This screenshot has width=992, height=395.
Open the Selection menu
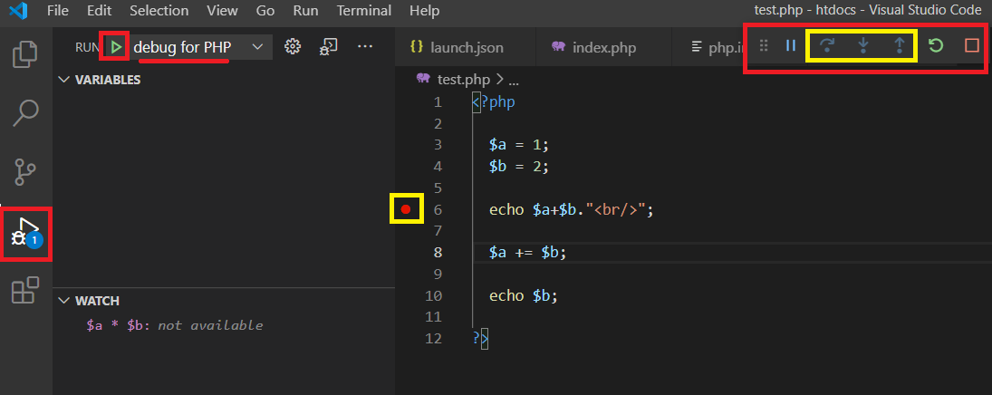coord(159,11)
